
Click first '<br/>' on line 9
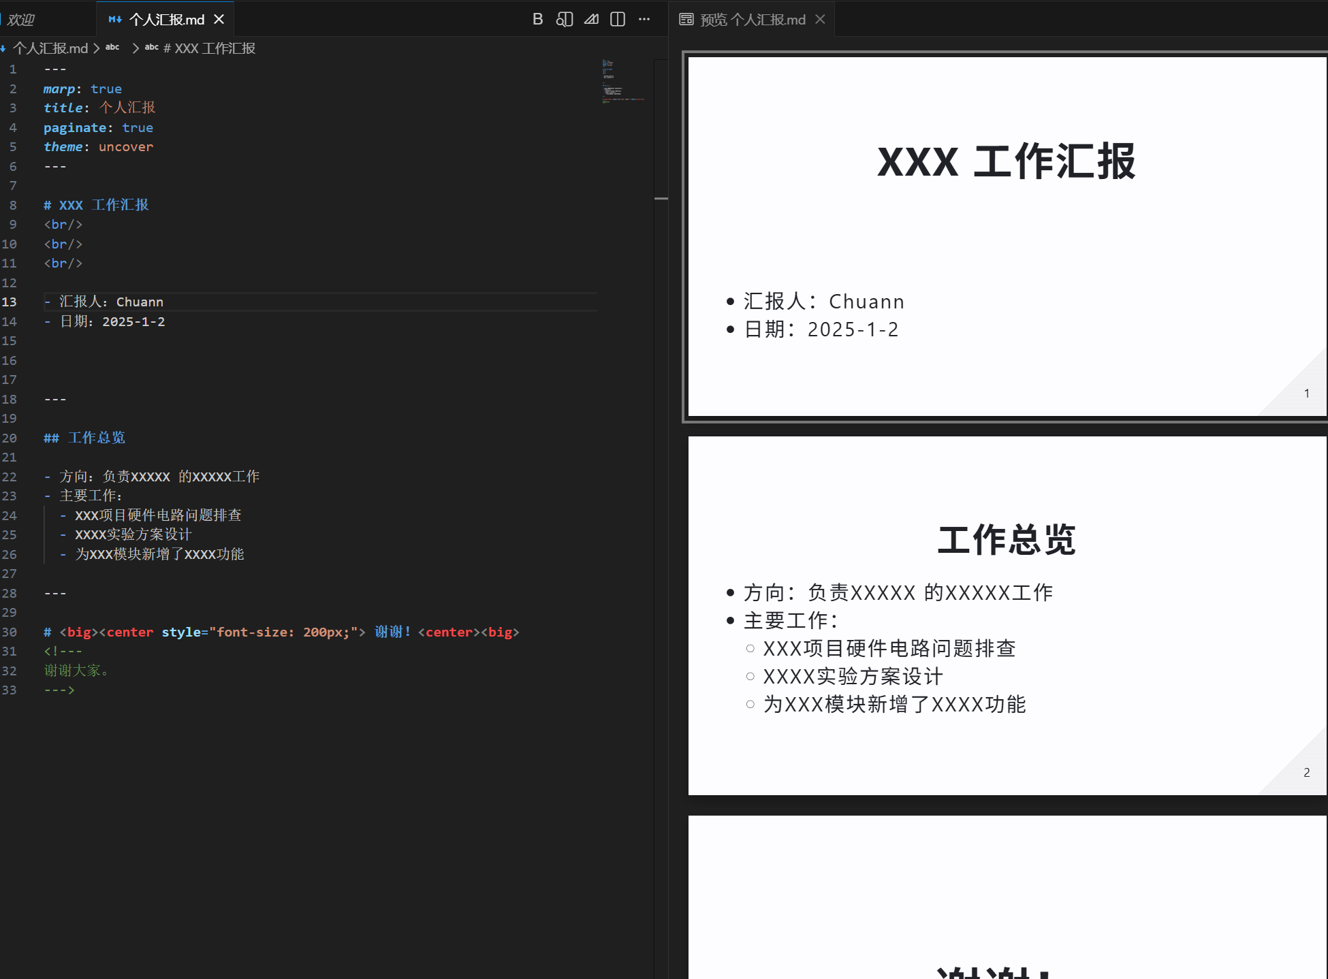pos(63,225)
